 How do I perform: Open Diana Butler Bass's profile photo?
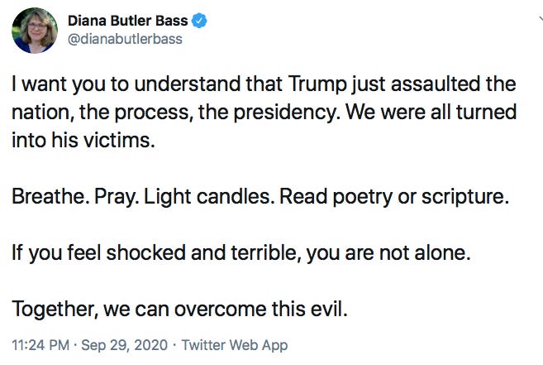tap(35, 31)
